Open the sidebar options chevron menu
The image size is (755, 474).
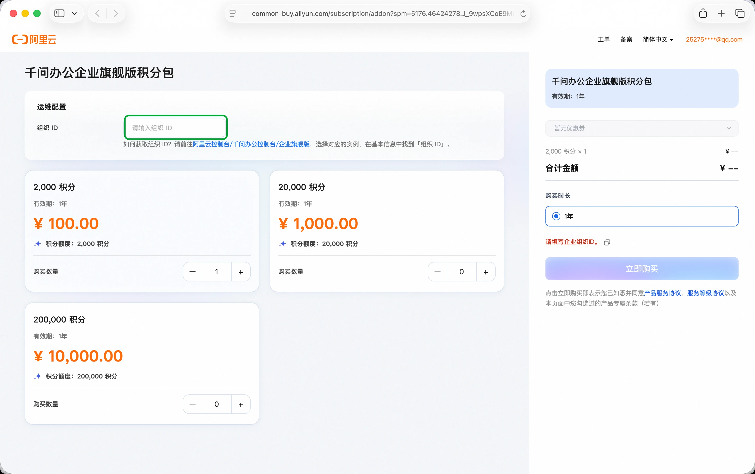(74, 13)
